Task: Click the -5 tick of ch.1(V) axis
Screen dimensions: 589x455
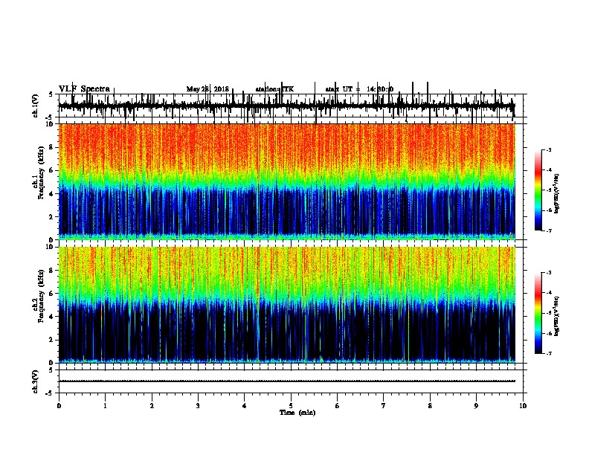Action: [x=50, y=117]
